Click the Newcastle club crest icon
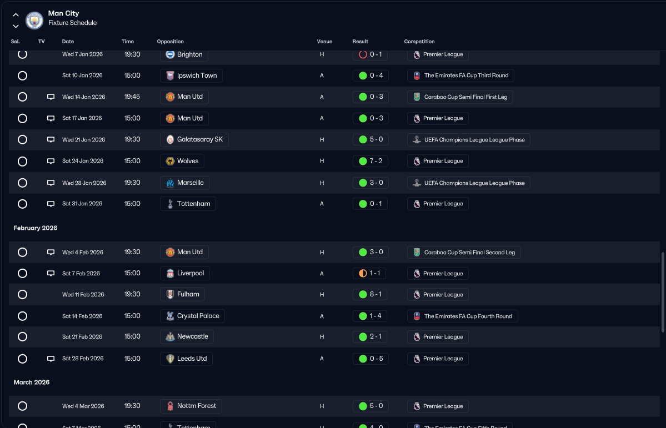This screenshot has width=666, height=428. [x=170, y=337]
